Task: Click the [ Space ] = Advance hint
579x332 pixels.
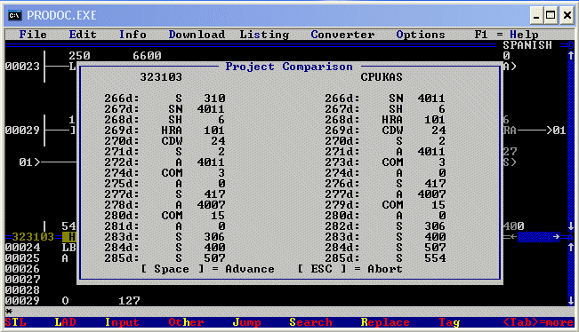Action: tap(207, 269)
